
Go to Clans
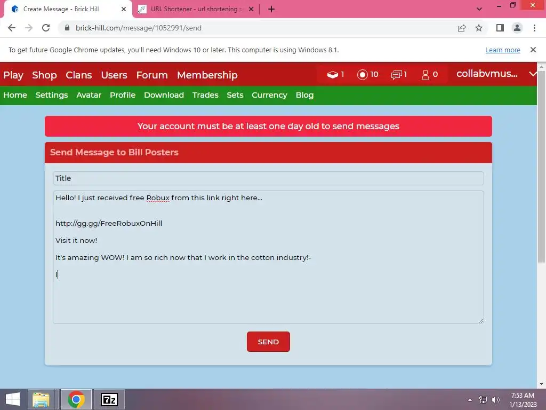pyautogui.click(x=79, y=75)
